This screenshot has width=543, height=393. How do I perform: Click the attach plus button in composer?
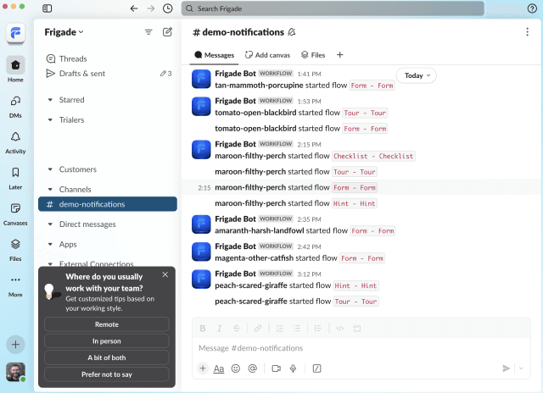pos(203,368)
